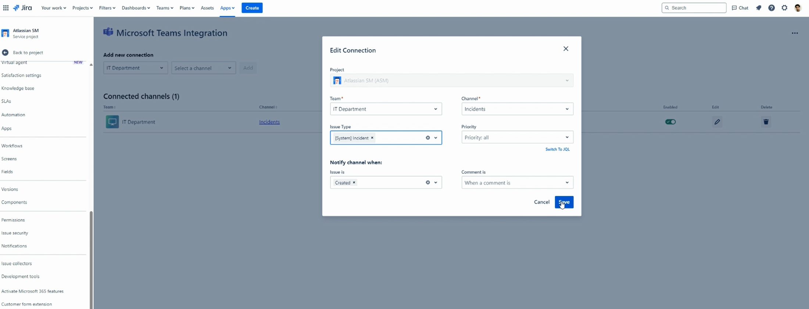The height and width of the screenshot is (309, 809).
Task: Click the Back to project arrow icon
Action: [5, 53]
